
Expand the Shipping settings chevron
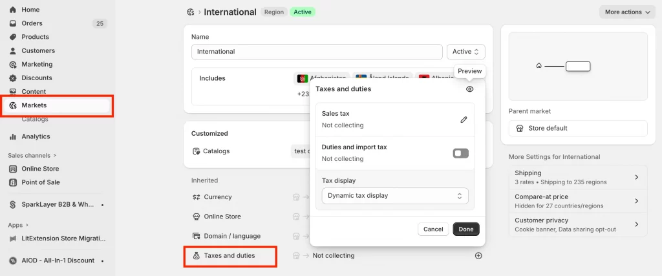point(636,177)
